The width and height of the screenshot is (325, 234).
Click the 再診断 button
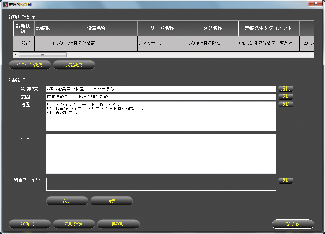118,224
